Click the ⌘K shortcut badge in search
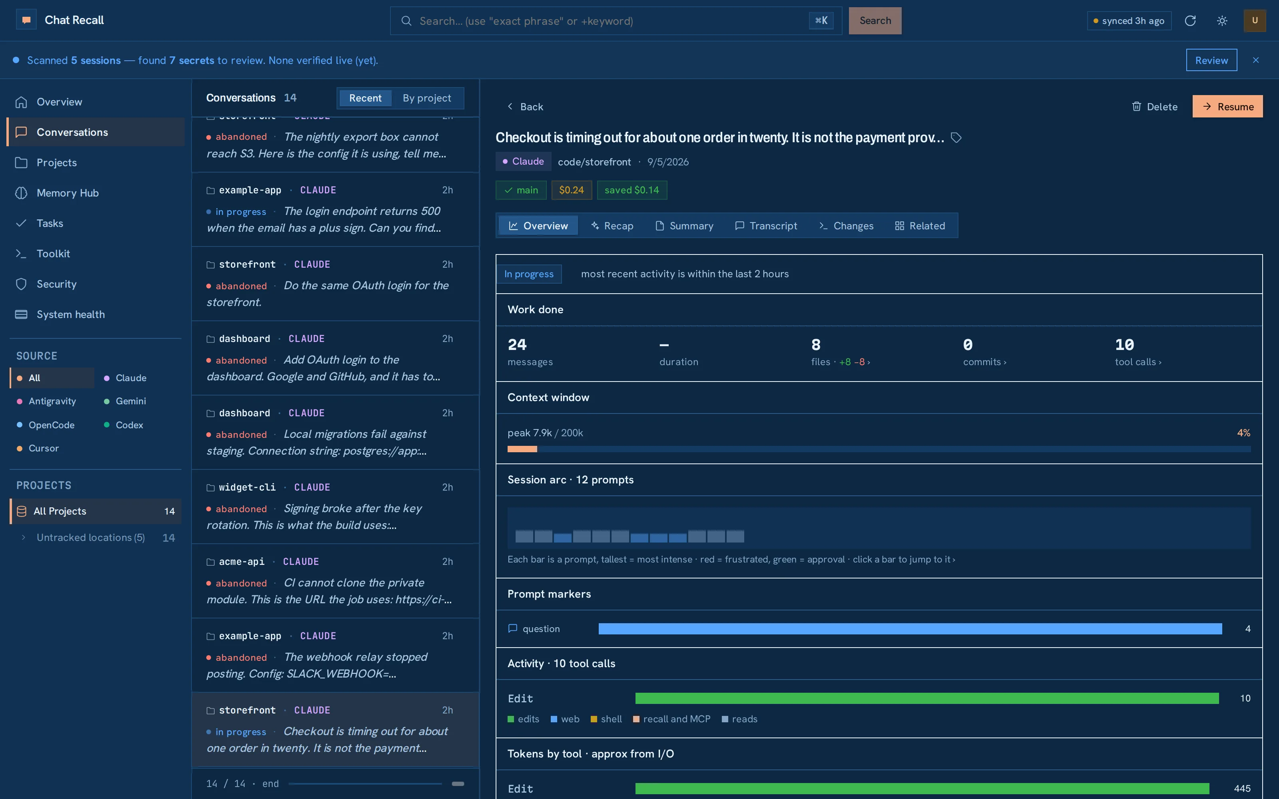The image size is (1279, 799). click(821, 21)
